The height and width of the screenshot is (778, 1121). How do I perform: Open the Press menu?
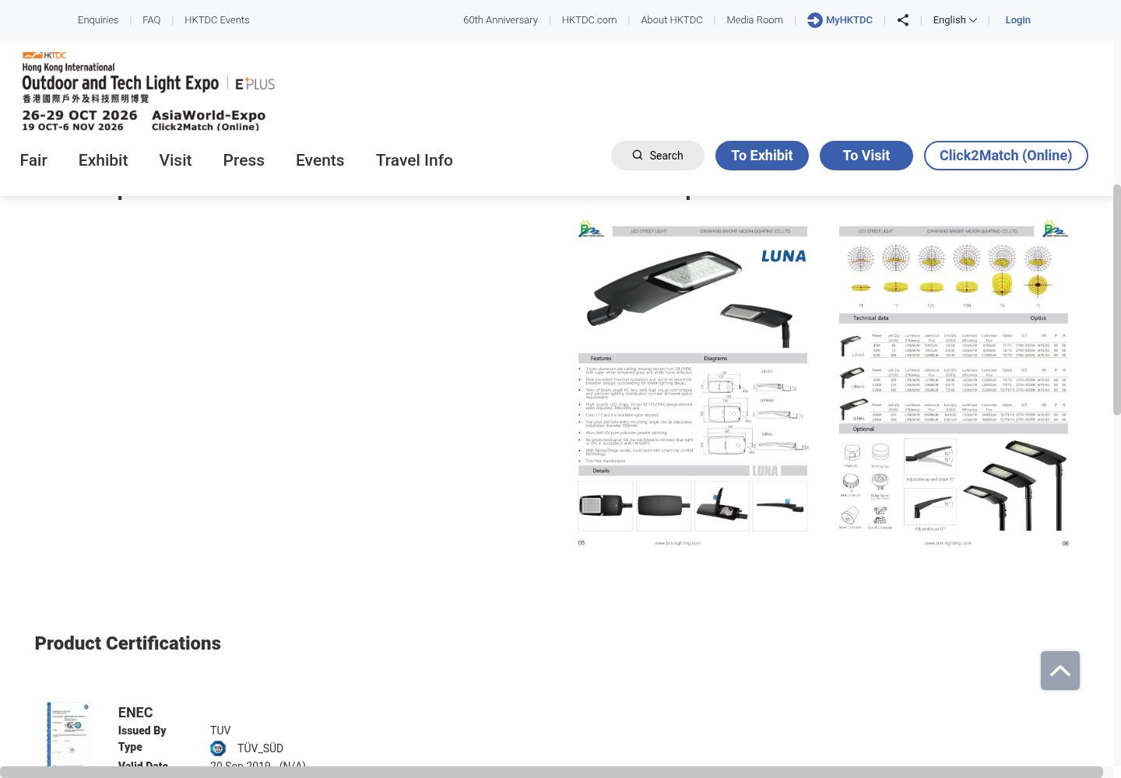click(x=244, y=160)
